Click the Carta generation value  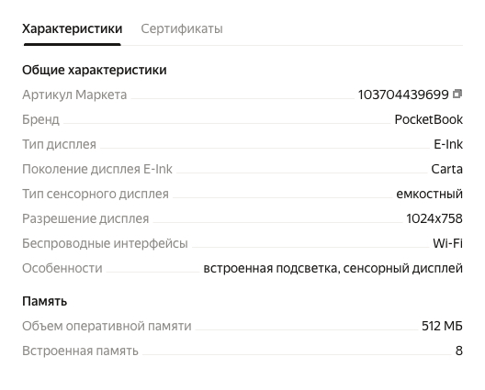tap(447, 169)
